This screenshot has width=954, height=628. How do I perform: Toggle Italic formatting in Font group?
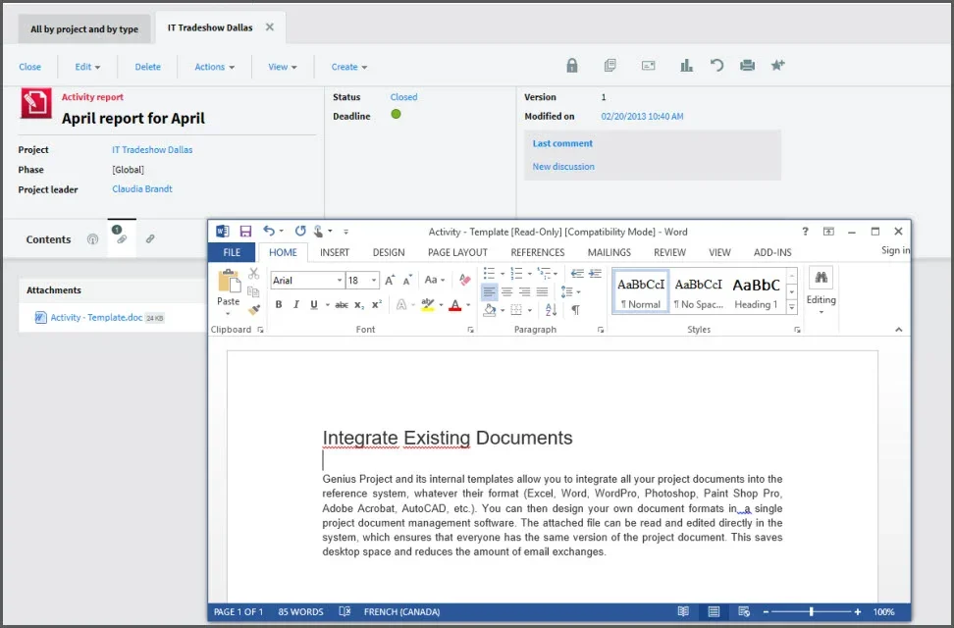(295, 305)
